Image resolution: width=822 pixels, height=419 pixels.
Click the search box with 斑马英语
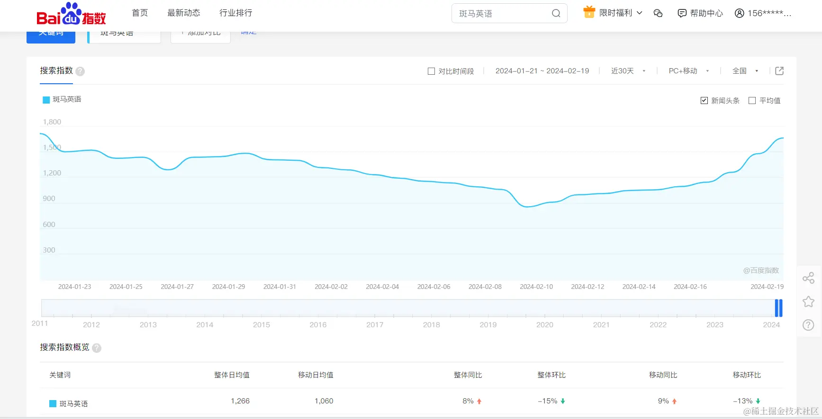tap(509, 13)
